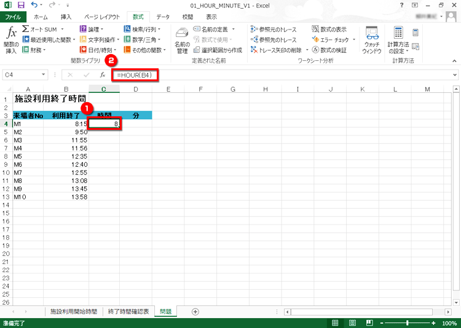Trace Precedents (参照元のトレース)

pyautogui.click(x=274, y=29)
